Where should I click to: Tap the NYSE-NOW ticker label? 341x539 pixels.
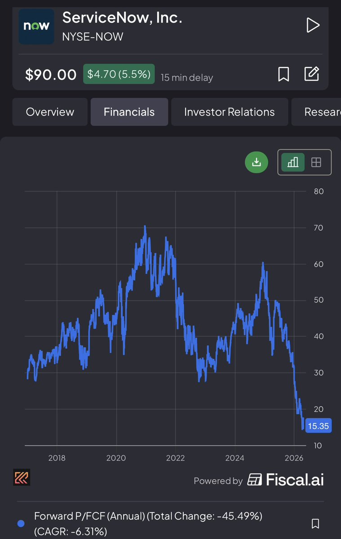(93, 37)
